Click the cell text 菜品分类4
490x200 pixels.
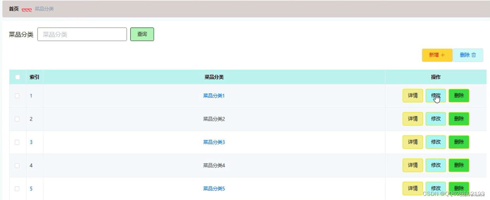point(214,165)
